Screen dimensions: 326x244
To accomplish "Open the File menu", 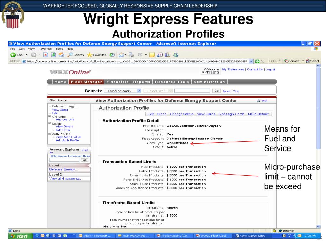I will pyautogui.click(x=12, y=49).
